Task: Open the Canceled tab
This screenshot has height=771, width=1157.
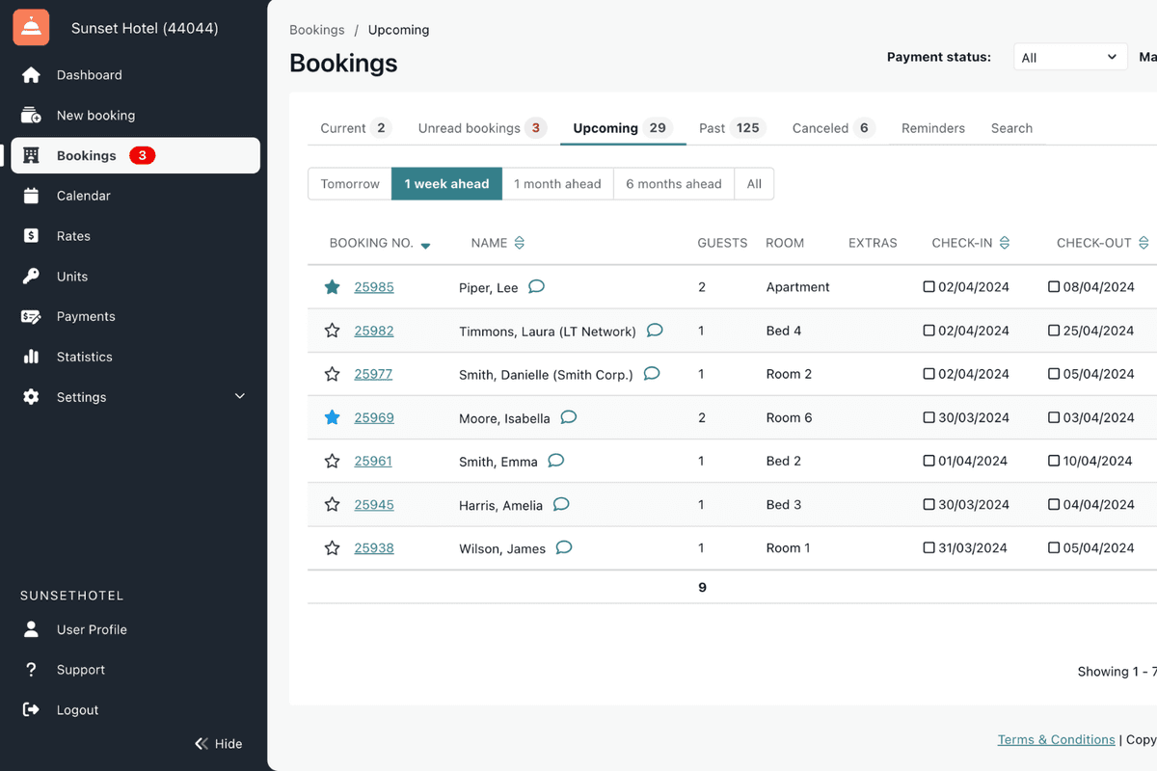Action: [833, 128]
